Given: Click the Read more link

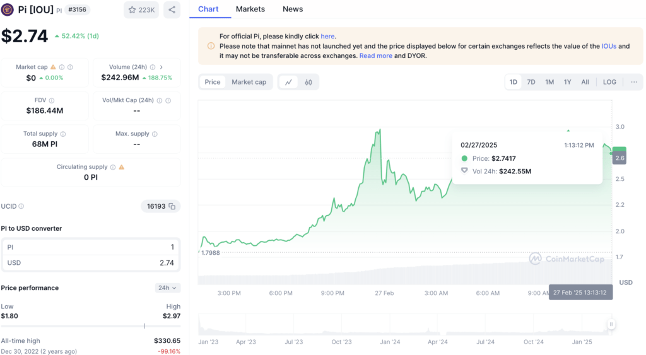Looking at the screenshot, I should click(x=376, y=55).
